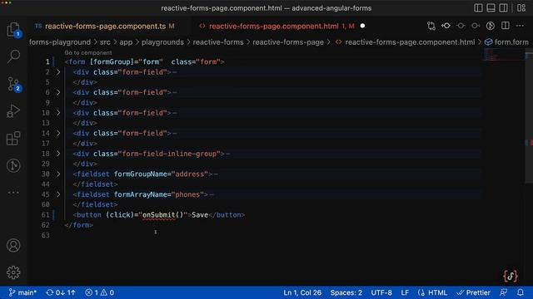The height and width of the screenshot is (299, 533).
Task: Click the minimap code overview
Action: (503, 55)
